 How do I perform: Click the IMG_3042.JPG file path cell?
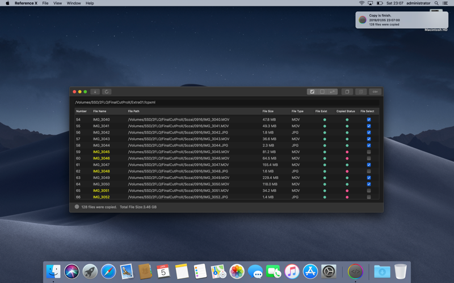(x=178, y=132)
